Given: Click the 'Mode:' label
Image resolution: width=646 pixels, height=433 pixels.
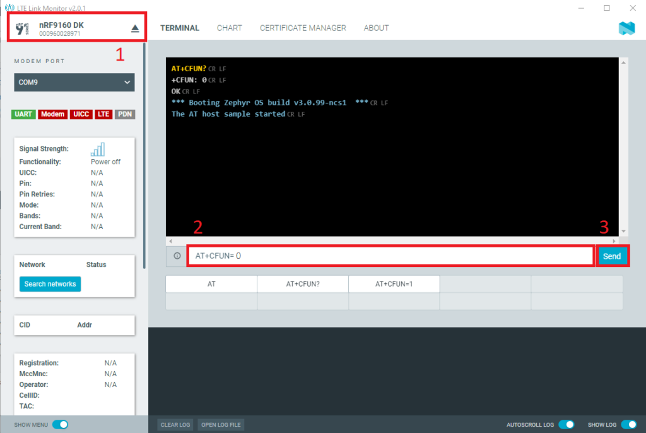Looking at the screenshot, I should tap(29, 205).
